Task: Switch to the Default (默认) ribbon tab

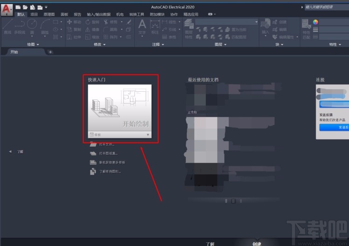Action: click(x=21, y=14)
